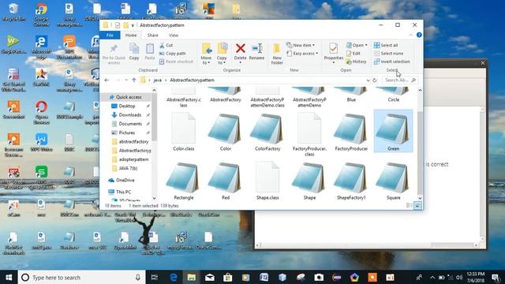Click the Paste ribbon icon
Viewport: 505px width, 284px height.
click(x=150, y=49)
